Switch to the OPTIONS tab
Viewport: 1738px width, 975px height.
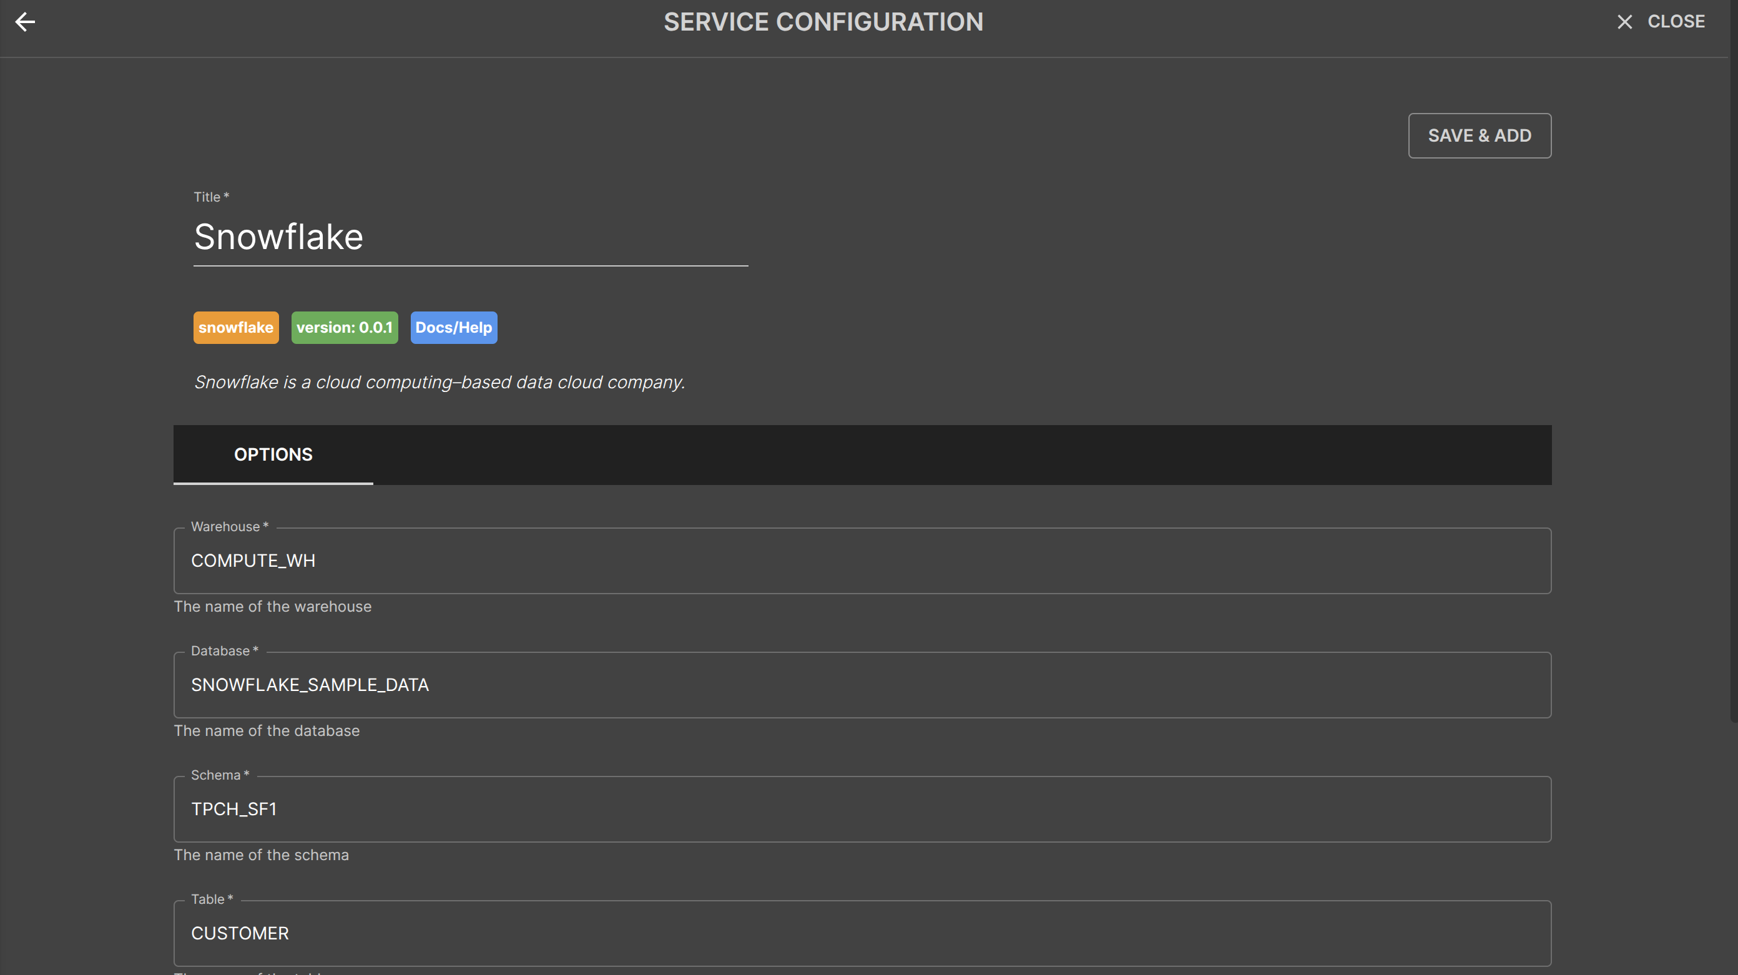click(273, 455)
